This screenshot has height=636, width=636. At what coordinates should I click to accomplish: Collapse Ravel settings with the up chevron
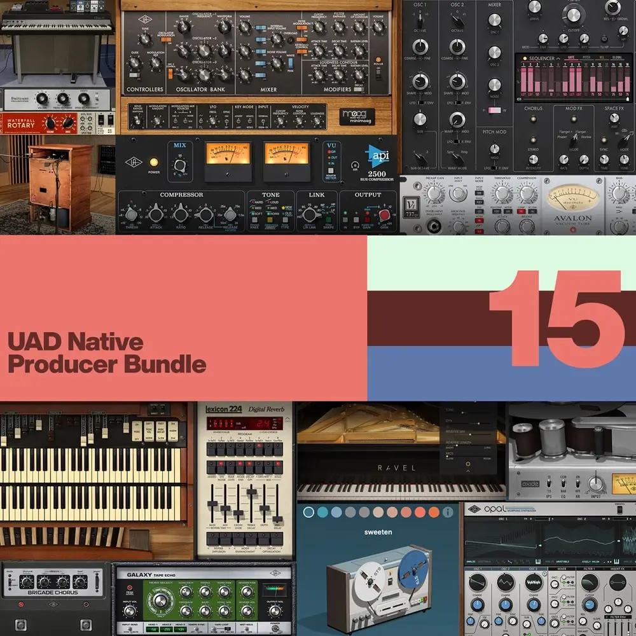coord(468,471)
